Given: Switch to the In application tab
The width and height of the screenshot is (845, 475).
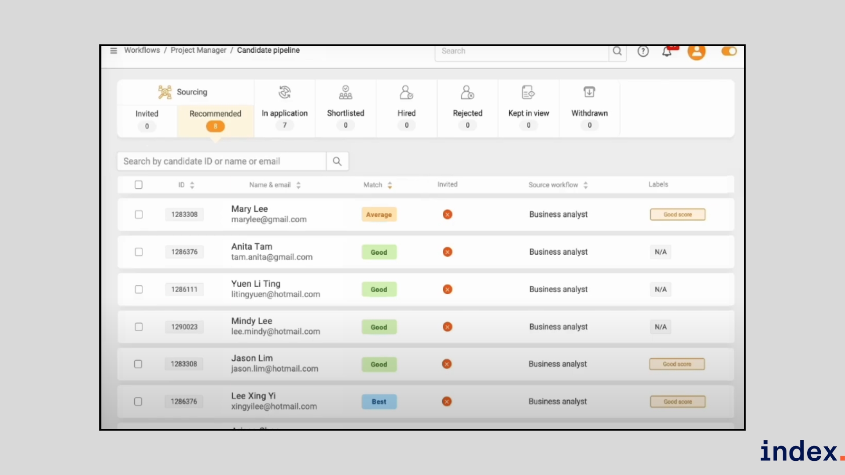Looking at the screenshot, I should point(284,113).
